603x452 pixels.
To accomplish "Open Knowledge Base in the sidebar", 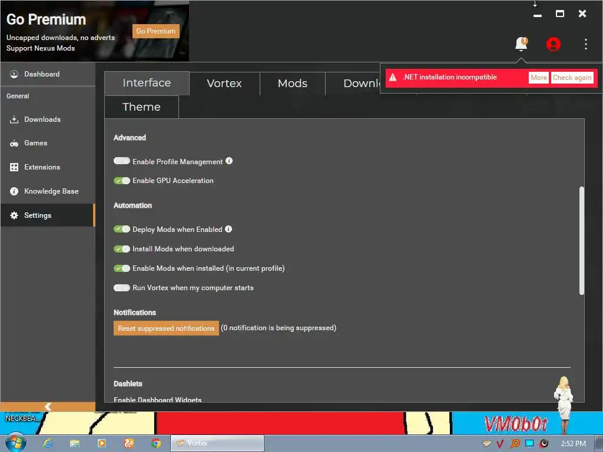I will coord(48,191).
